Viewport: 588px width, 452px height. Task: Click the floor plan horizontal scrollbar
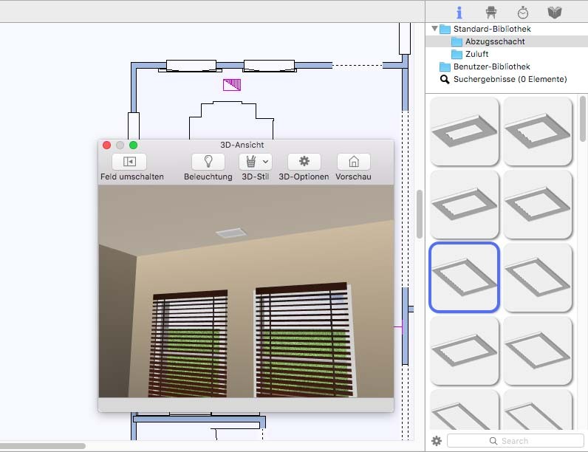tap(43, 446)
